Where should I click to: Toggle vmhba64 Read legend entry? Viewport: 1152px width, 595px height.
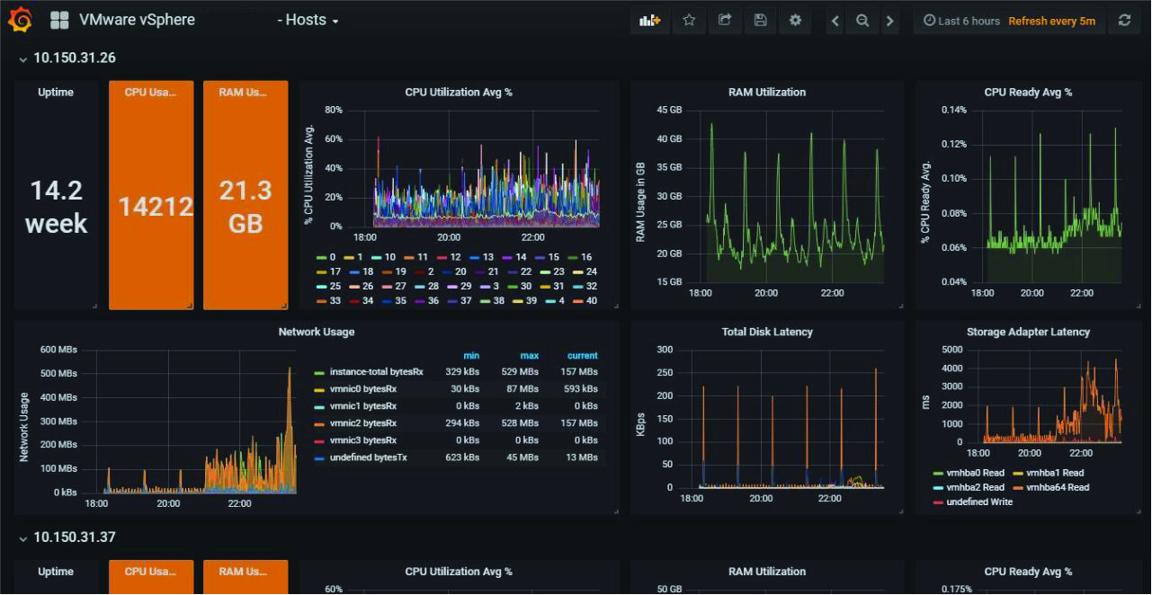(1051, 487)
